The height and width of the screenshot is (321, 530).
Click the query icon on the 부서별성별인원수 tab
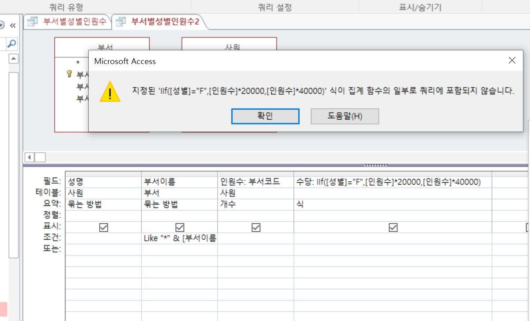[x=32, y=22]
